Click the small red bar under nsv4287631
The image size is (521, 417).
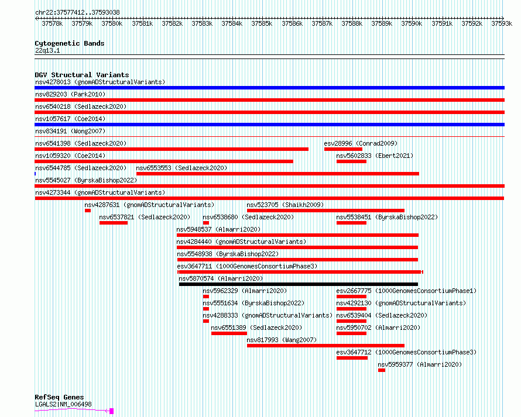(88, 211)
